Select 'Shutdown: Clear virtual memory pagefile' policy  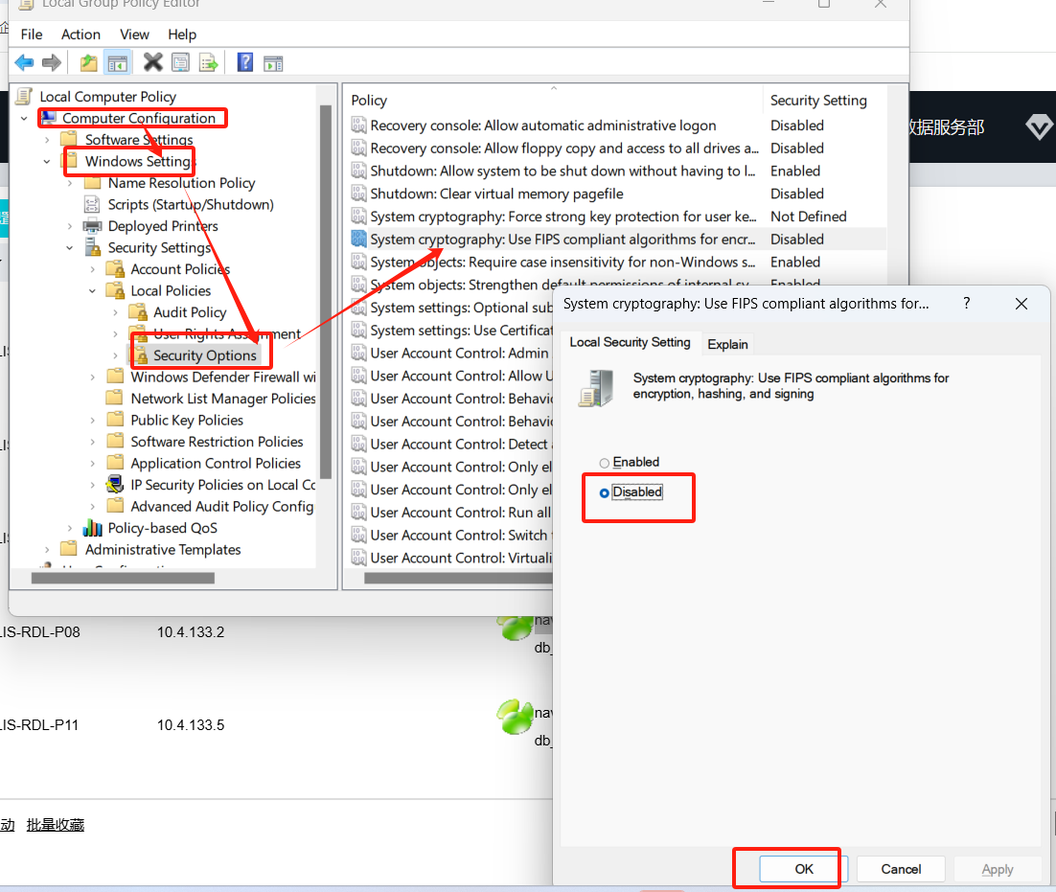(x=496, y=194)
